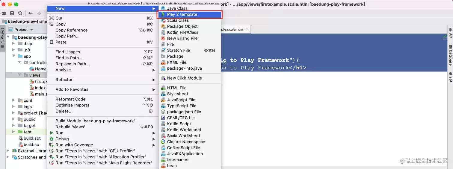Open the Ant tool window
The height and width of the screenshot is (169, 453).
click(x=450, y=33)
